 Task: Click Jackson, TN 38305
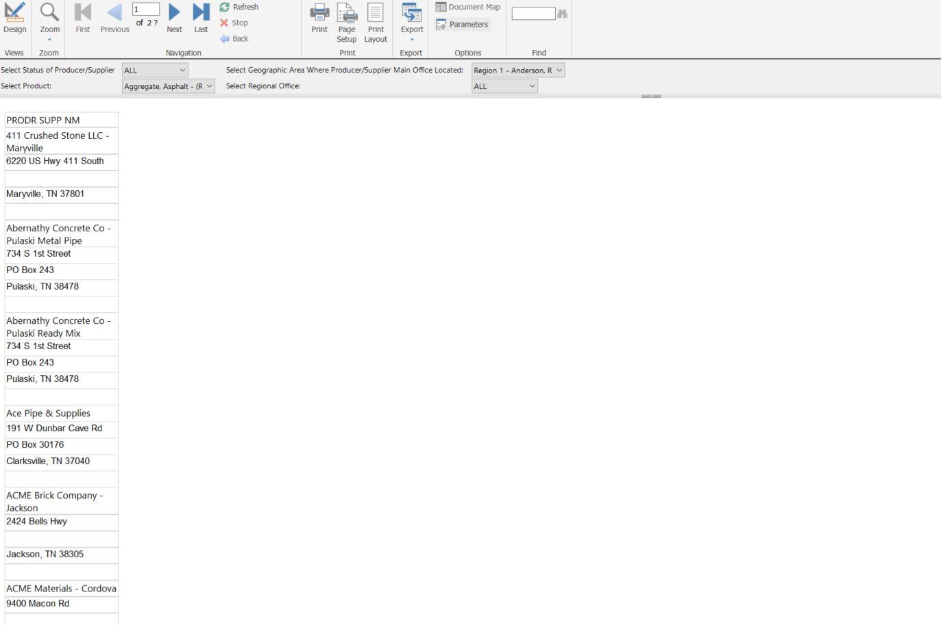point(61,554)
